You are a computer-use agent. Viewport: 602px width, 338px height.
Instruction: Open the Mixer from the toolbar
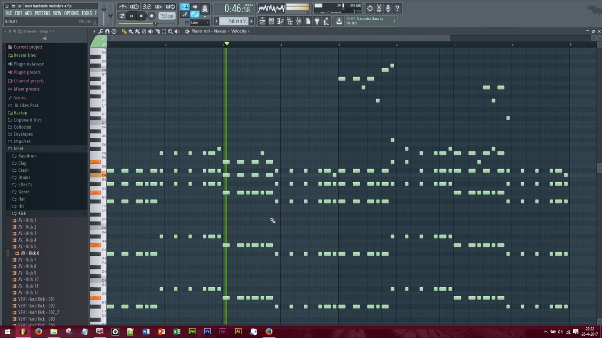pos(298,21)
